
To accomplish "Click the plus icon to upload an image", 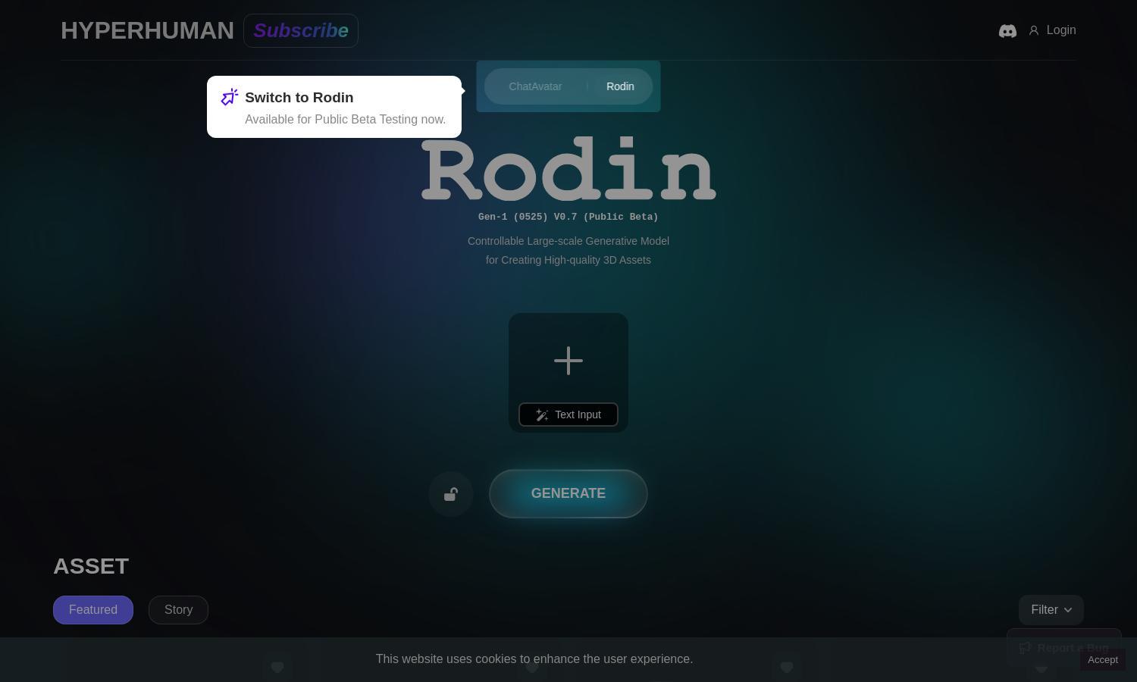I will click(x=568, y=361).
